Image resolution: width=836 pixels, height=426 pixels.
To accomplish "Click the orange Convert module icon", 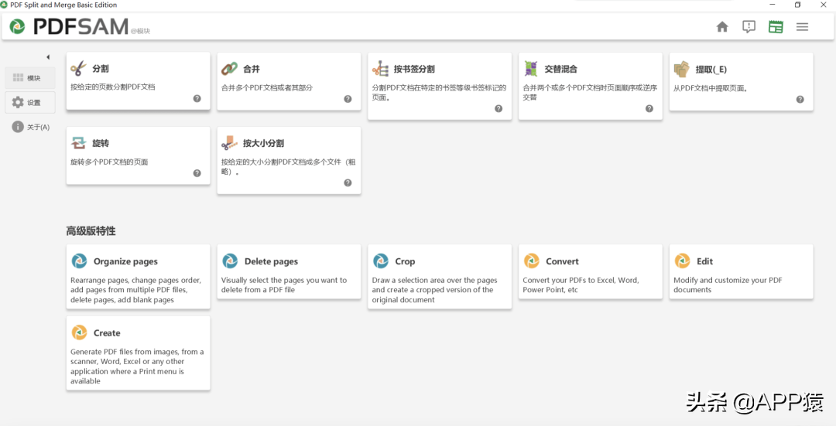I will point(532,261).
